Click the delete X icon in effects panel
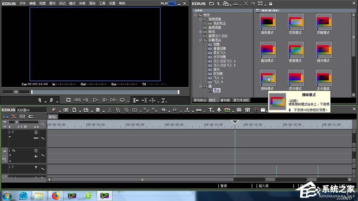Screen dimensions: 358x201 (x=246, y=4)
